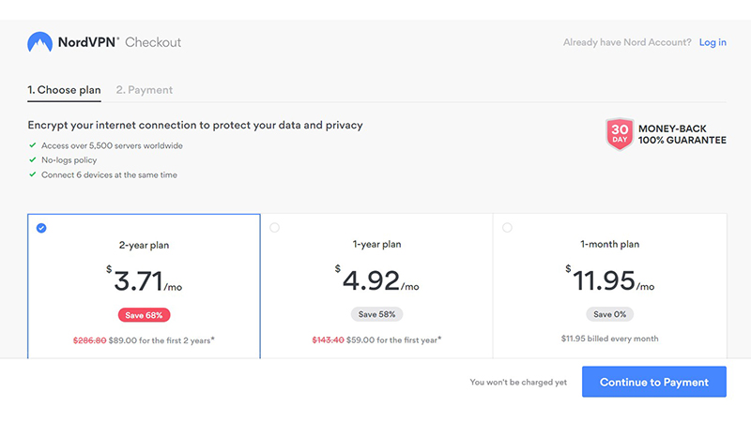Screen dimensions: 751x422
Task: Click the NordVPN Checkout title text
Action: tap(120, 42)
